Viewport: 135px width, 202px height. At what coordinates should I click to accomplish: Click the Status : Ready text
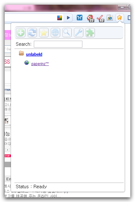coord(31,187)
